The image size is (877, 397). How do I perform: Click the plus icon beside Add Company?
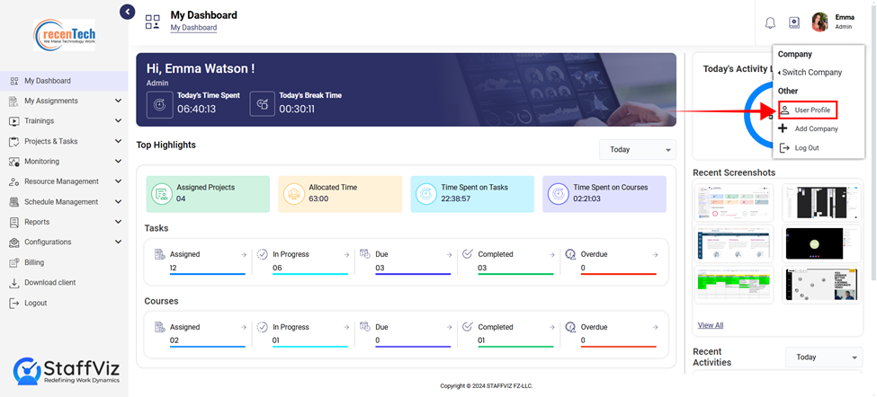pos(783,128)
